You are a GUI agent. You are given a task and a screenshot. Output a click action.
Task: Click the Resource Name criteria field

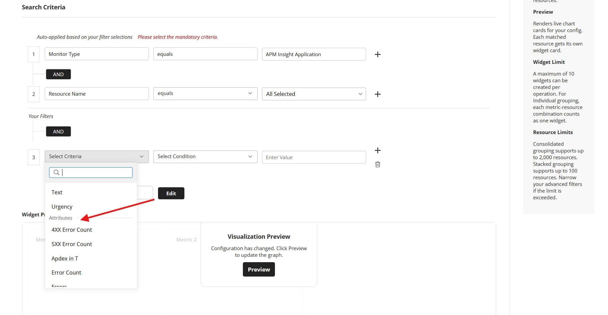click(97, 94)
